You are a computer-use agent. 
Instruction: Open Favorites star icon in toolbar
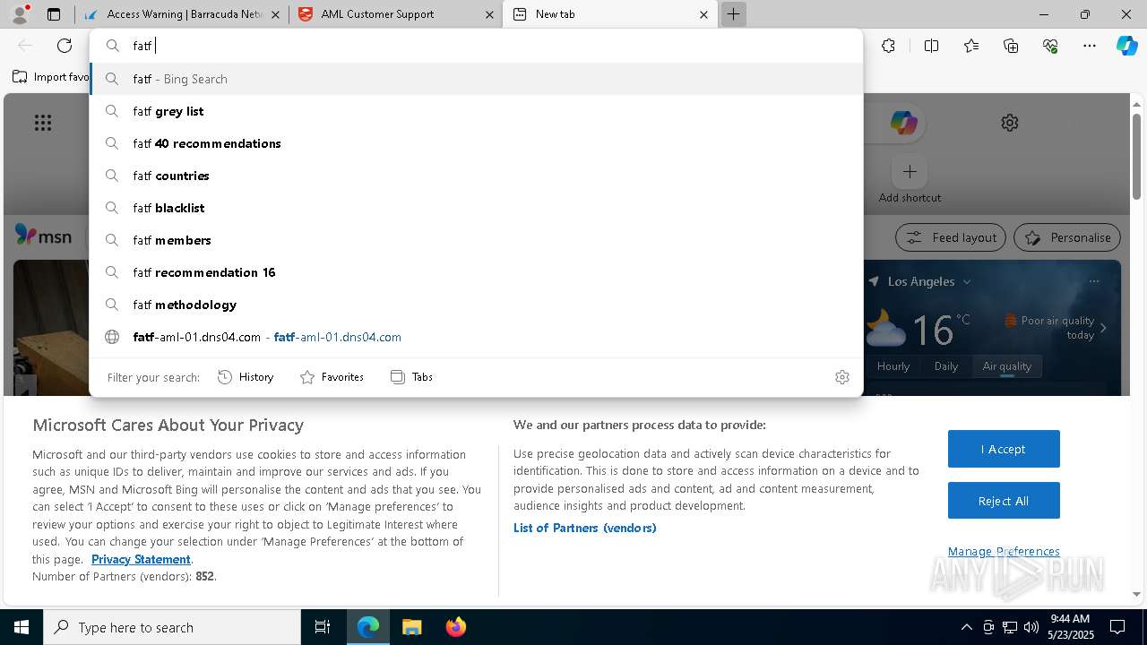point(971,46)
